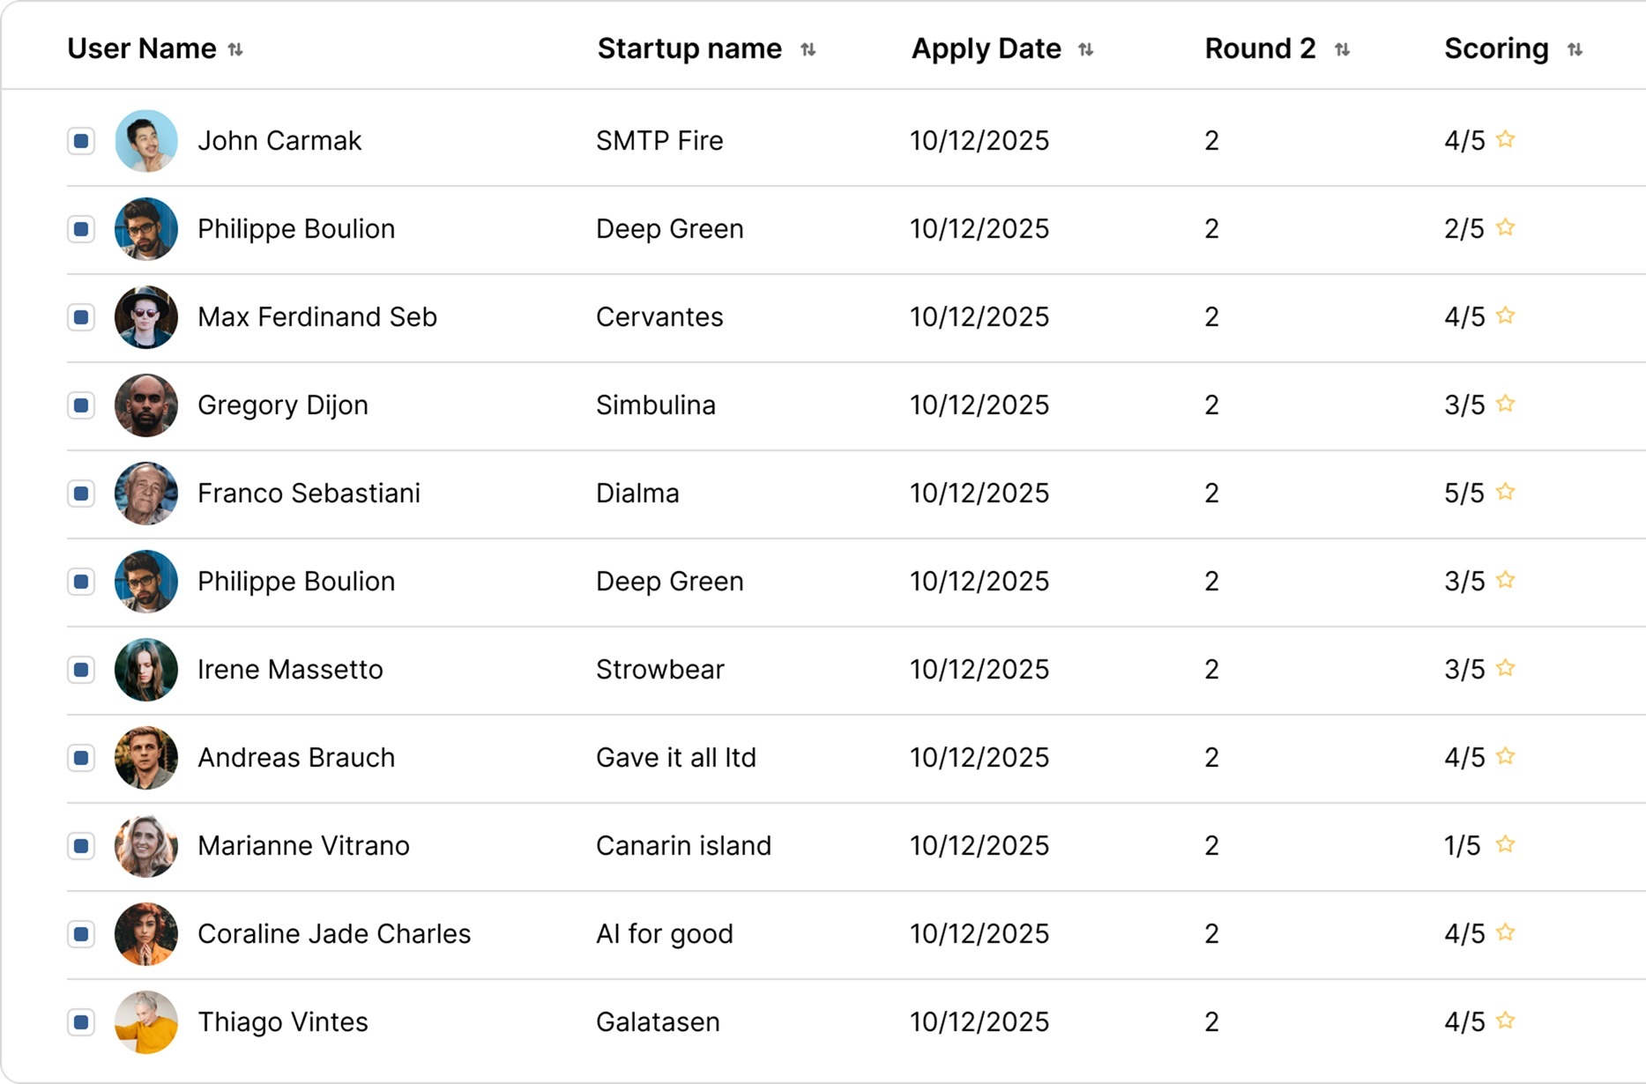Sort by Apply Date arrow icon

(x=1085, y=49)
